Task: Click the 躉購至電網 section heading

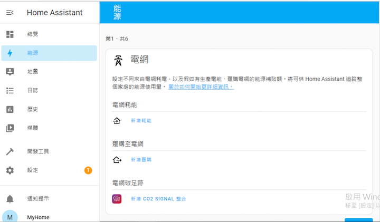Action: pyautogui.click(x=128, y=144)
